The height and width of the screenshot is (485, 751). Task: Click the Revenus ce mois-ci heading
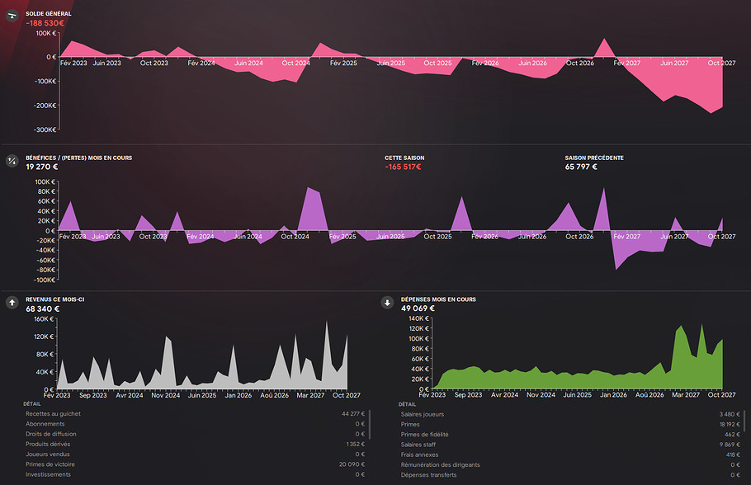click(x=54, y=299)
